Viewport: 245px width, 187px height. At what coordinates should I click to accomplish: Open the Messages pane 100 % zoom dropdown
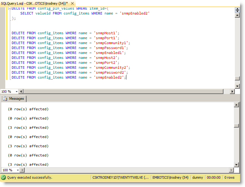coord(18,170)
